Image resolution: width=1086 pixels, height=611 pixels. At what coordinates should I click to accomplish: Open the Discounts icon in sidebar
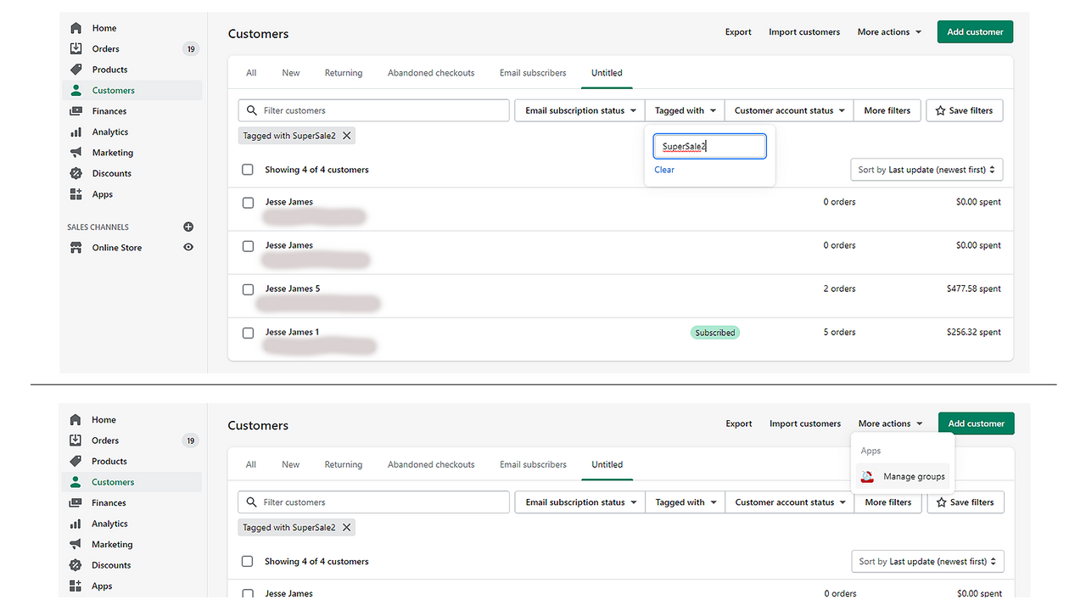[76, 173]
